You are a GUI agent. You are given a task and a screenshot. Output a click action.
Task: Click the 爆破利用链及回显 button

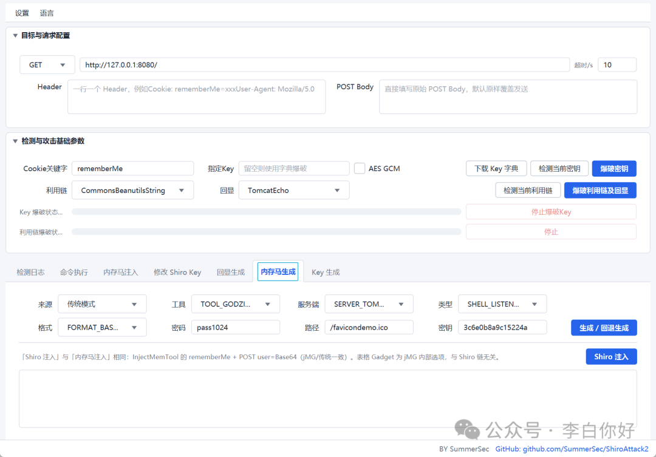pyautogui.click(x=600, y=190)
